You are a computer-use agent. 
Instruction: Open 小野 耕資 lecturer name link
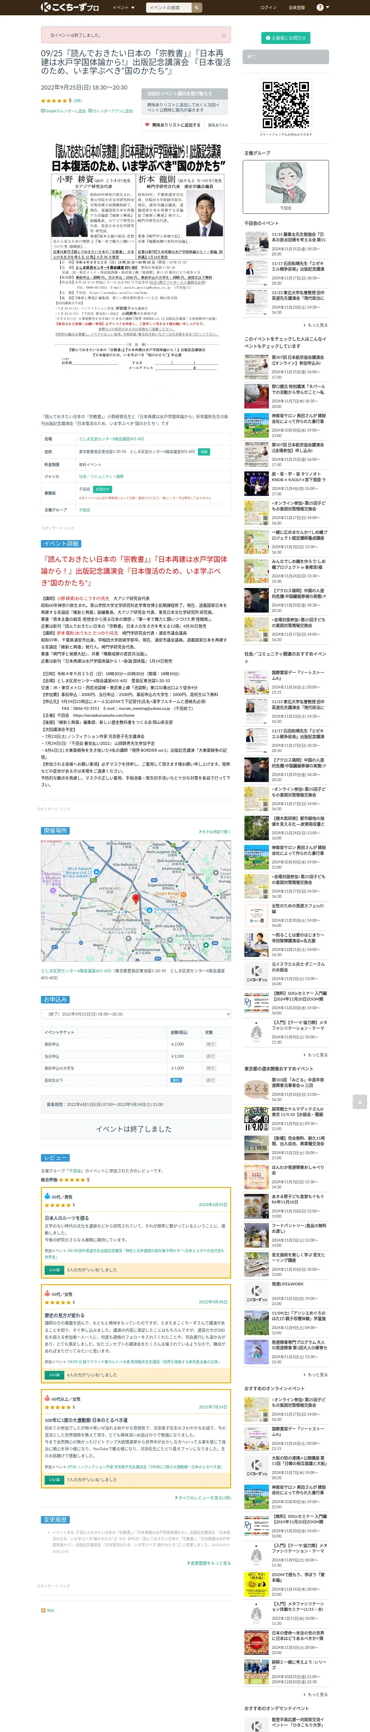(x=83, y=598)
